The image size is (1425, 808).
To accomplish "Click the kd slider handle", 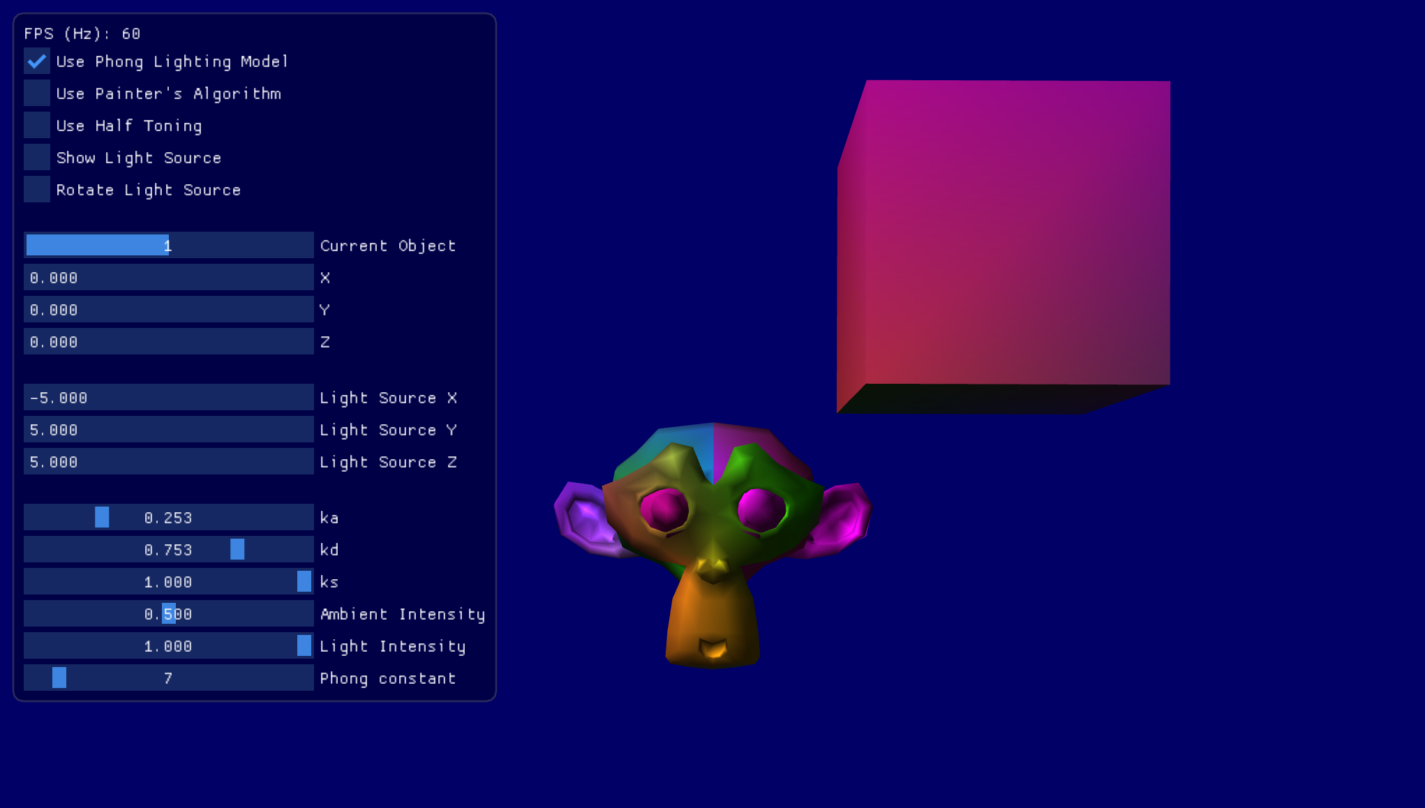I will 237,549.
